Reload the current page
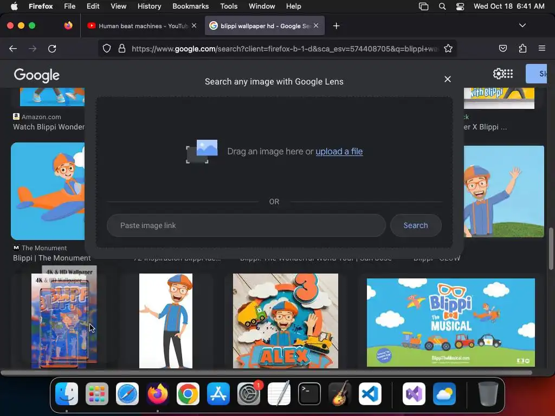This screenshot has height=416, width=555. pyautogui.click(x=52, y=48)
